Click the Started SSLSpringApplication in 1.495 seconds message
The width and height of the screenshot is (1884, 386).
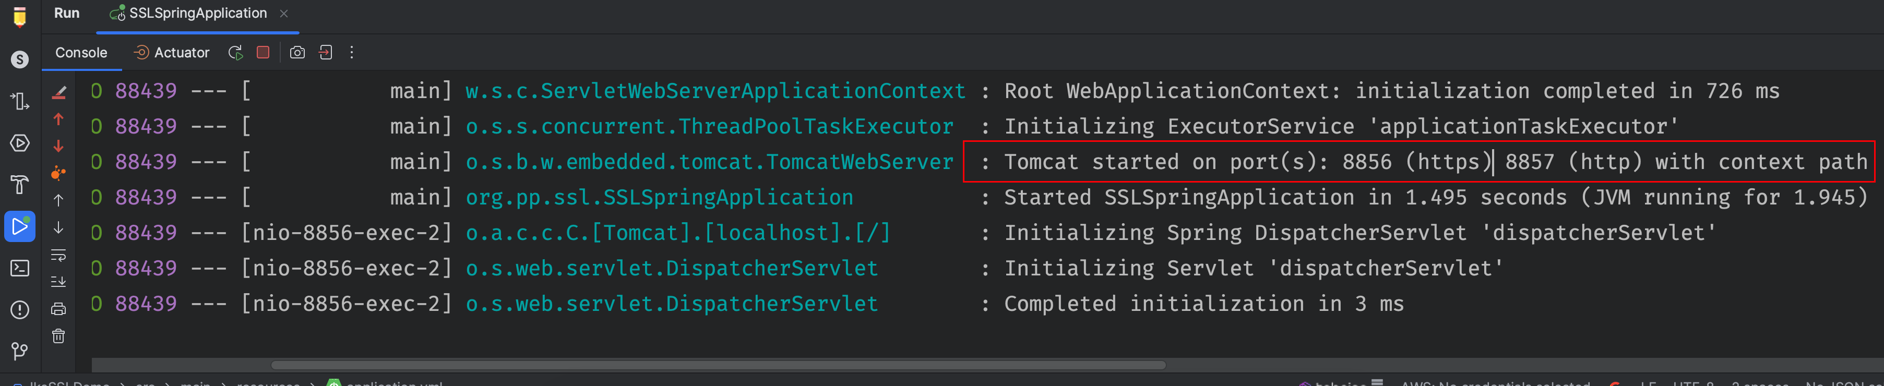point(1436,197)
